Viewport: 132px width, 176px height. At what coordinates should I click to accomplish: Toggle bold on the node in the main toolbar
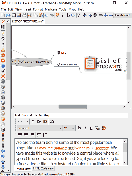(68, 15)
